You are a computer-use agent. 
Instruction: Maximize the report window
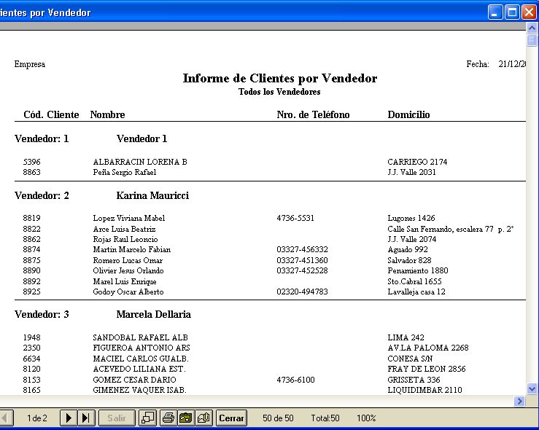512,12
